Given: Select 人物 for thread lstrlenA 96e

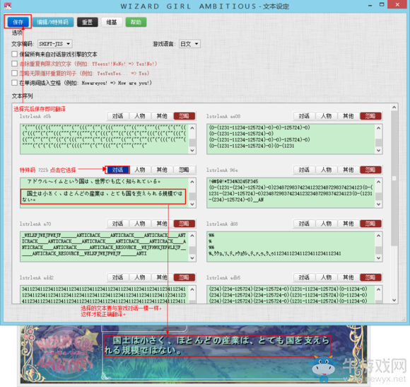Looking at the screenshot, I should [327, 170].
